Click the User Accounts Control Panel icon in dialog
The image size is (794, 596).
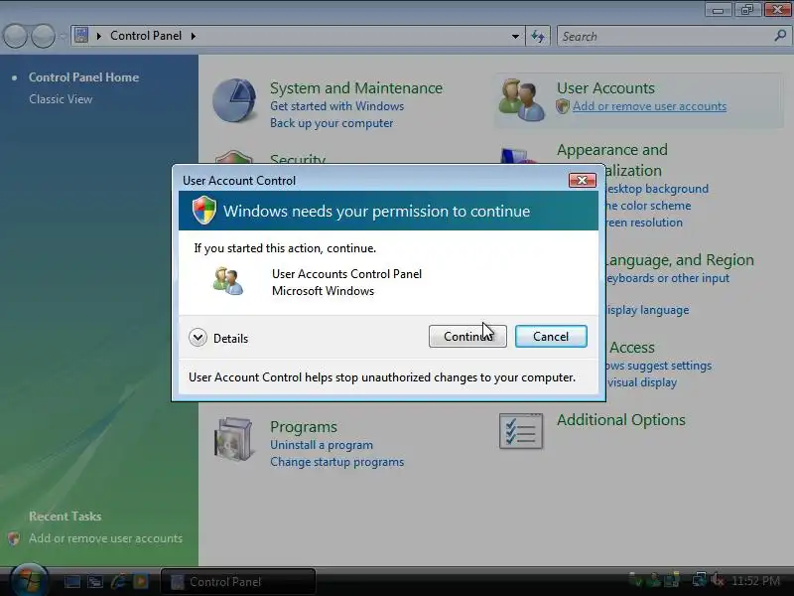click(x=228, y=282)
